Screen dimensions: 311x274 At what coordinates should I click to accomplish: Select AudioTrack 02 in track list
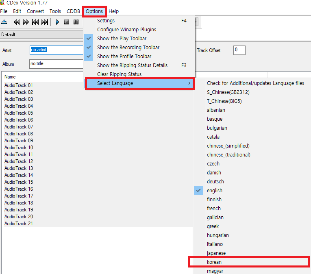pos(19,92)
